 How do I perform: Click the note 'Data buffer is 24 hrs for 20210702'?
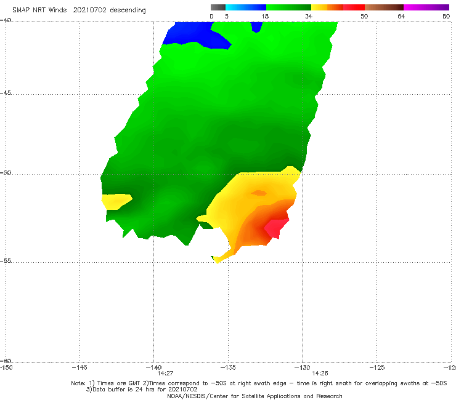142,390
